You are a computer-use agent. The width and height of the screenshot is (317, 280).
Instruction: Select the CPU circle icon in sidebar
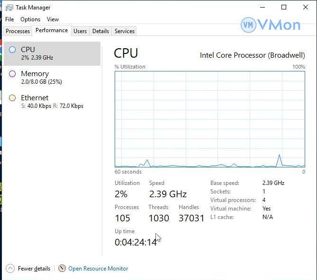tap(12, 49)
